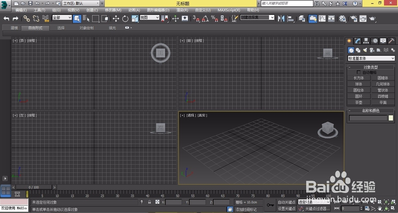Viewport: 398px width, 213px height.
Task: Toggle the Keyboard Shortcut Override button
Action: (x=185, y=18)
